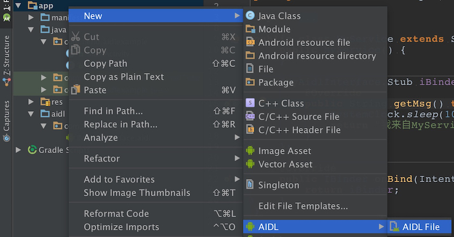Select the res row in project tree
The height and width of the screenshot is (237, 454).
coord(40,102)
